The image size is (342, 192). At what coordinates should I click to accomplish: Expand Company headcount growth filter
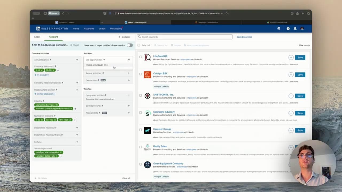(x=77, y=83)
